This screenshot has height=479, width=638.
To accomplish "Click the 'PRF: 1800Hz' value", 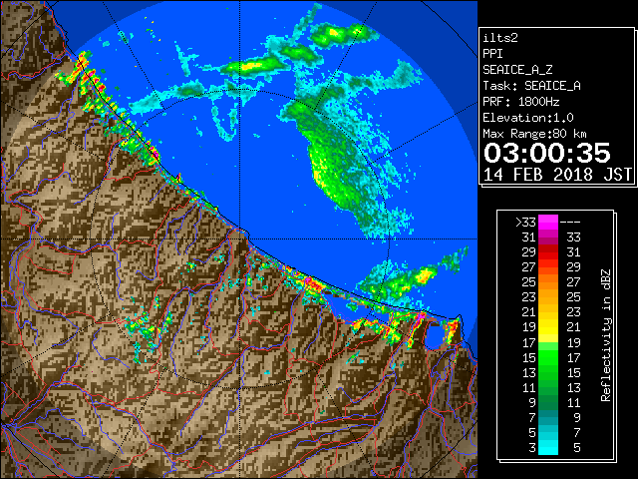I will point(520,102).
